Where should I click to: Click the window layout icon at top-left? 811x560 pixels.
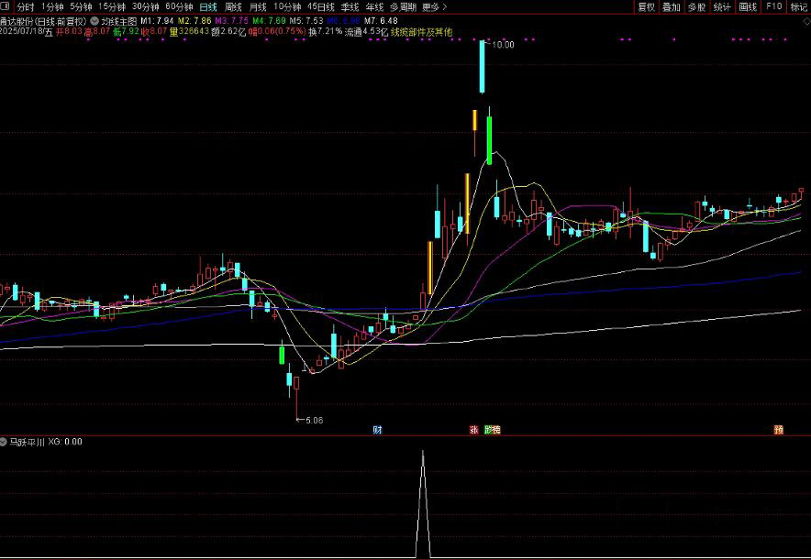pos(6,6)
